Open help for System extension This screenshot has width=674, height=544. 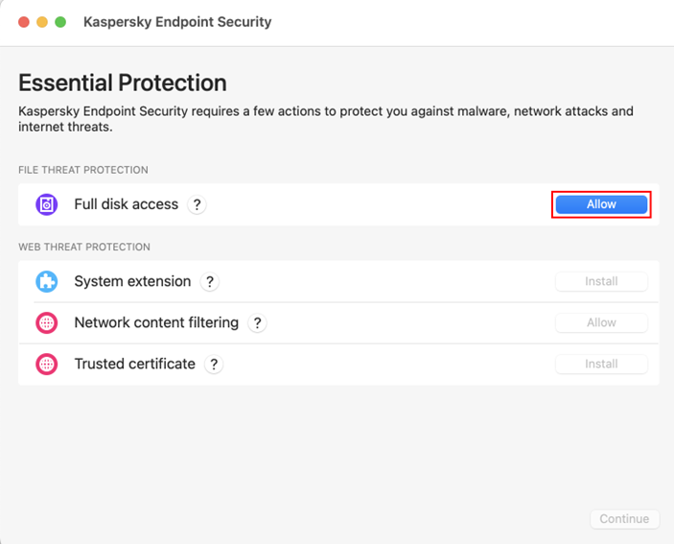209,282
